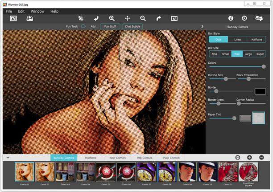Screen dimensions: 273x192
Task: Select the crop tool
Action: 80,18
